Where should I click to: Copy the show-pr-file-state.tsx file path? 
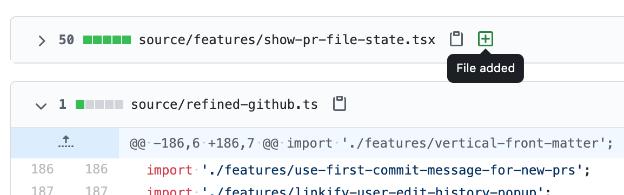click(456, 39)
